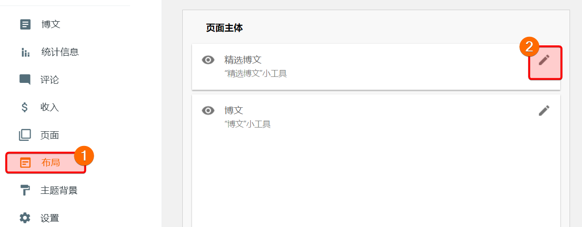The width and height of the screenshot is (582, 227).
Task: Click the 页面 stacked pages icon
Action: 25,135
